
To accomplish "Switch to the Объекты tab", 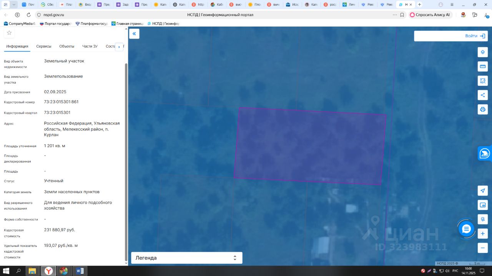I will click(67, 46).
